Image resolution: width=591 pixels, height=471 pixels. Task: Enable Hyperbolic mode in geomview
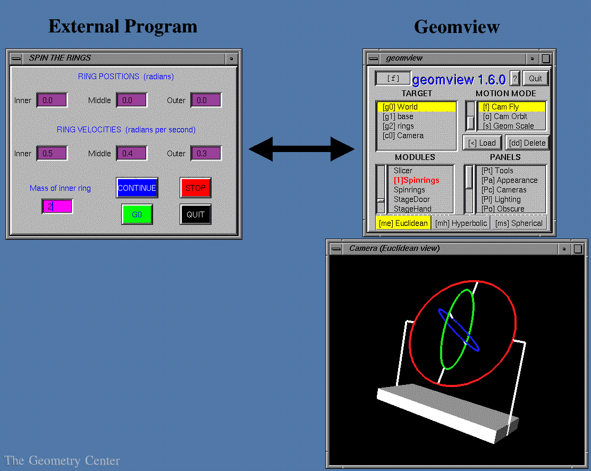coord(461,223)
